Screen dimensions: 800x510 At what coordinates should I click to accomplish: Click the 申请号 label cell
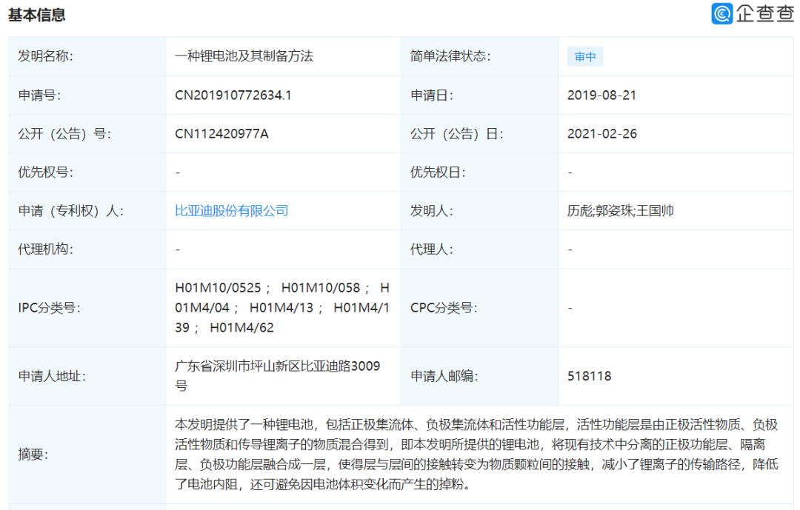(x=87, y=95)
